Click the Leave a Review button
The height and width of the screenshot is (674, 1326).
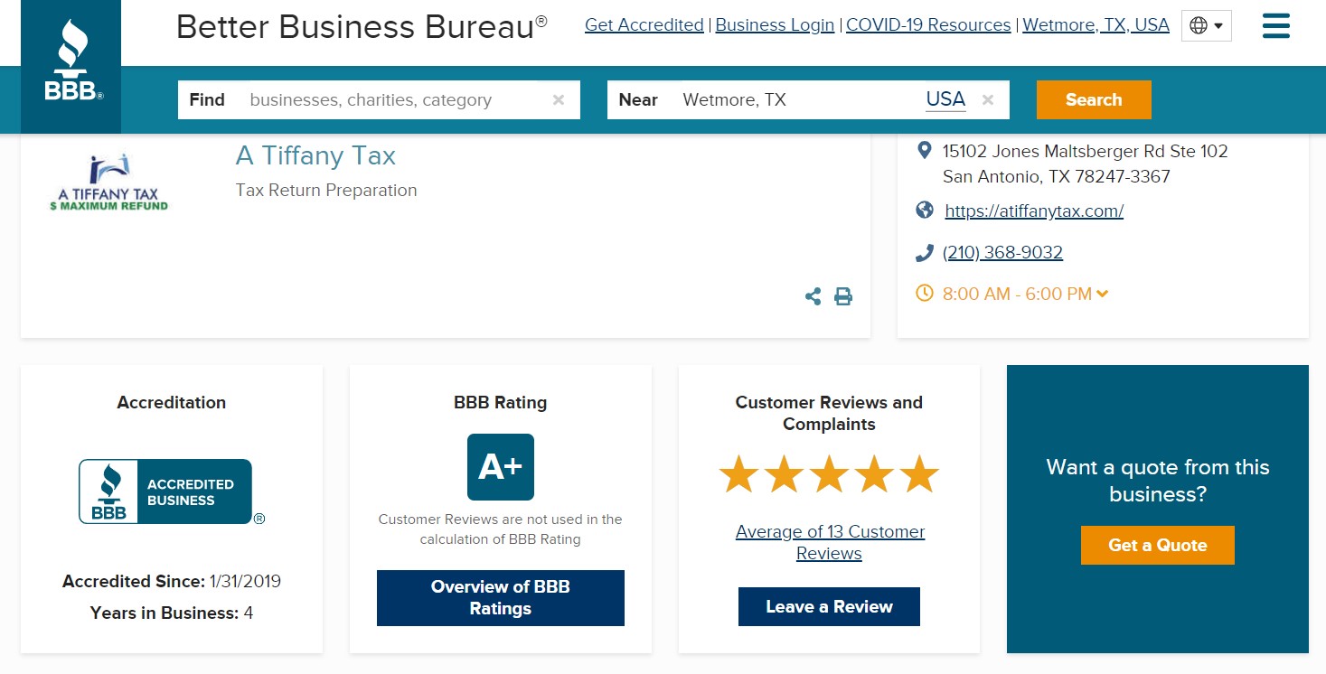pos(829,606)
